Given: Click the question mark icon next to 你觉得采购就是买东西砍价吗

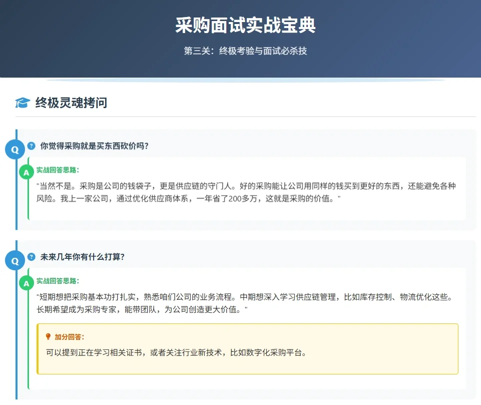Looking at the screenshot, I should click(32, 146).
